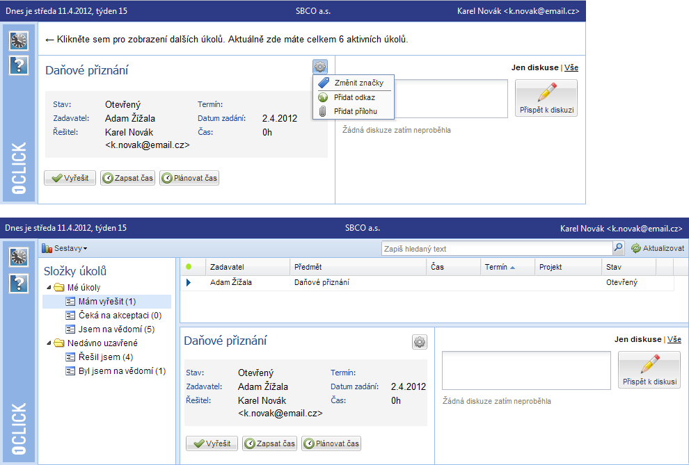Screen dimensions: 689x465
Task: Click the magnifier icon beside the search field
Action: [x=618, y=248]
